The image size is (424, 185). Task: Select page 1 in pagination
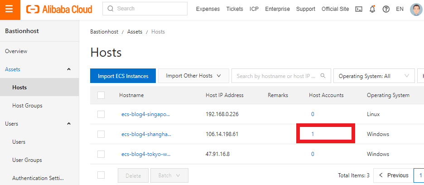(420, 175)
